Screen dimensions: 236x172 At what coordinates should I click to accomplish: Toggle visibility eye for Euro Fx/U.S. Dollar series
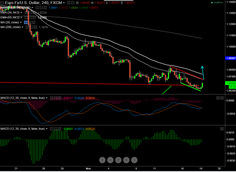pos(68,3)
